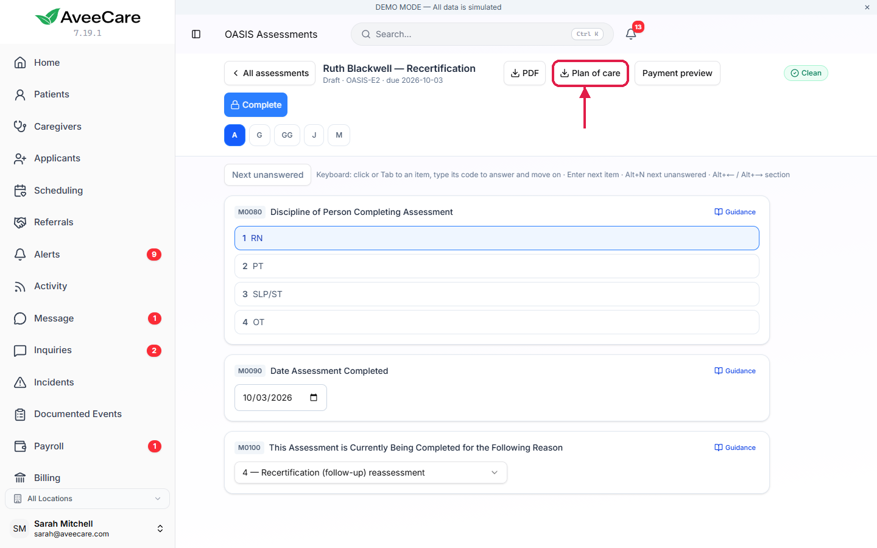Open Inquiries in sidebar
Viewport: 877px width, 548px height.
[x=88, y=350]
